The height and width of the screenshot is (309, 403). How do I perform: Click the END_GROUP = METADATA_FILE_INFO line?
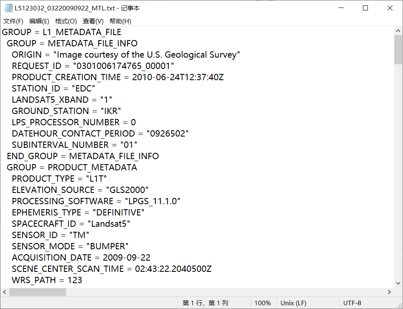point(83,156)
